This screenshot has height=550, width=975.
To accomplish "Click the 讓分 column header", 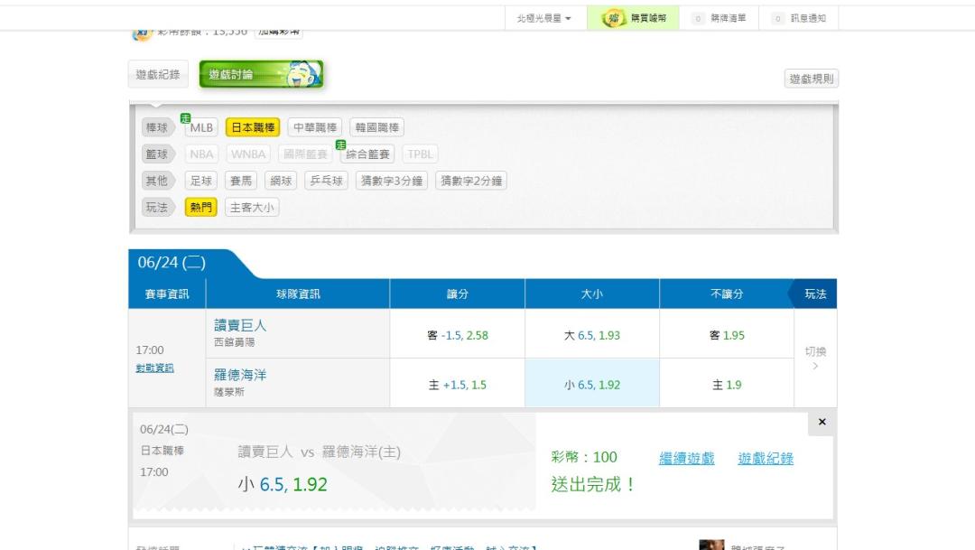I will click(x=458, y=294).
